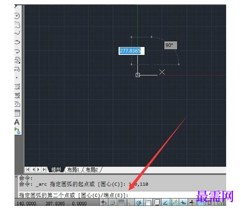The image size is (241, 209).
Task: Select the Point tool
Action: 17,77
